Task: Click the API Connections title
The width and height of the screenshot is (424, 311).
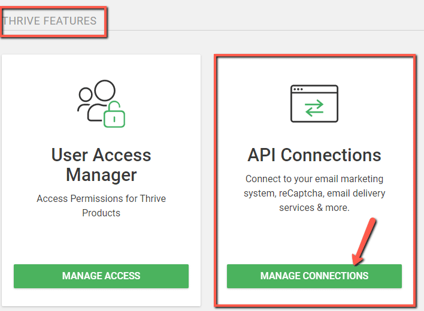Action: pyautogui.click(x=314, y=155)
